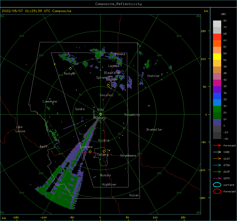Click the Olds label near the radar

click(x=100, y=110)
